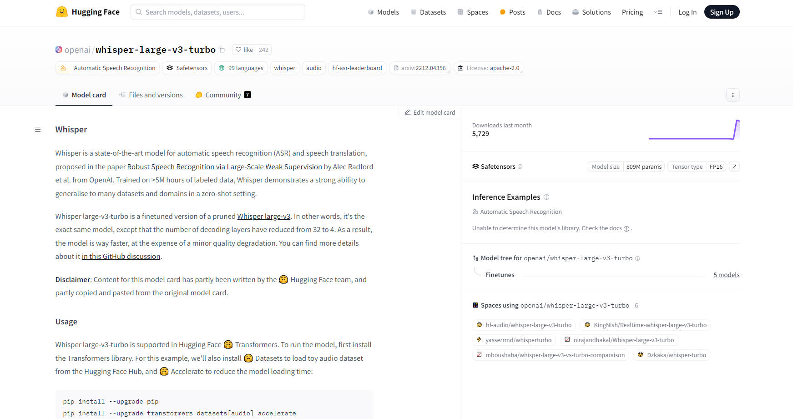Toggle like on whisper-large-v3-turbo
Screen dimensions: 793x419
point(244,50)
